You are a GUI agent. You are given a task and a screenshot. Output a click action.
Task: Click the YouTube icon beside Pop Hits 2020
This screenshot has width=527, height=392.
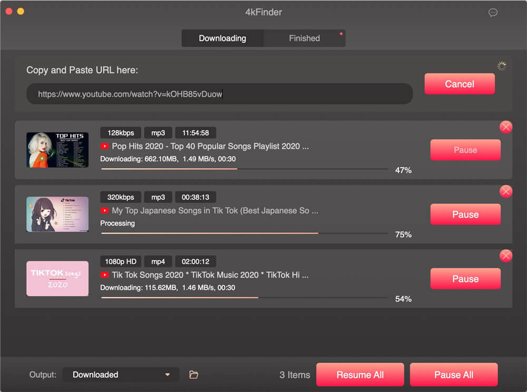pyautogui.click(x=104, y=146)
